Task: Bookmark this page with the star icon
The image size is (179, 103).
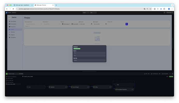Action: point(150,9)
